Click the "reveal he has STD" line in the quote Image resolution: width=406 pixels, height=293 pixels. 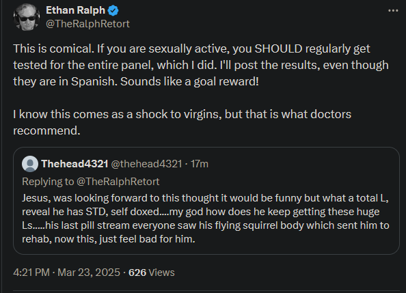click(x=201, y=212)
